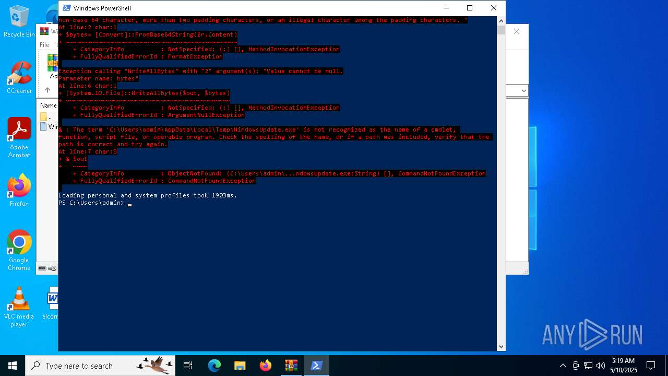The height and width of the screenshot is (376, 668).
Task: Open the volume tray icon
Action: (601, 366)
